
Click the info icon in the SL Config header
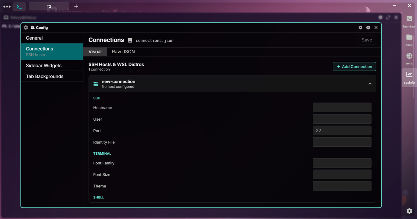coord(368,27)
